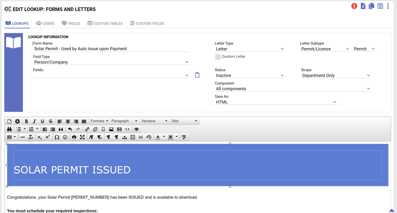Insert a special character with Omega icon
This screenshot has width=397, height=213.
coord(57,137)
